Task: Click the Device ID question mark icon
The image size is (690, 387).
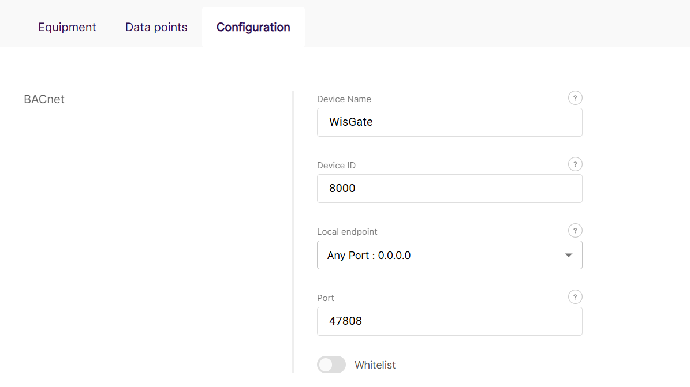Action: click(575, 164)
